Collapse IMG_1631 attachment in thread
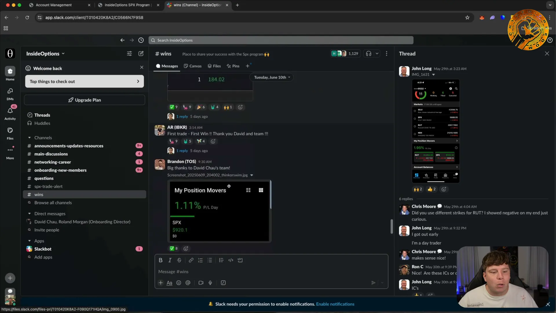The width and height of the screenshot is (556, 313). click(x=434, y=75)
